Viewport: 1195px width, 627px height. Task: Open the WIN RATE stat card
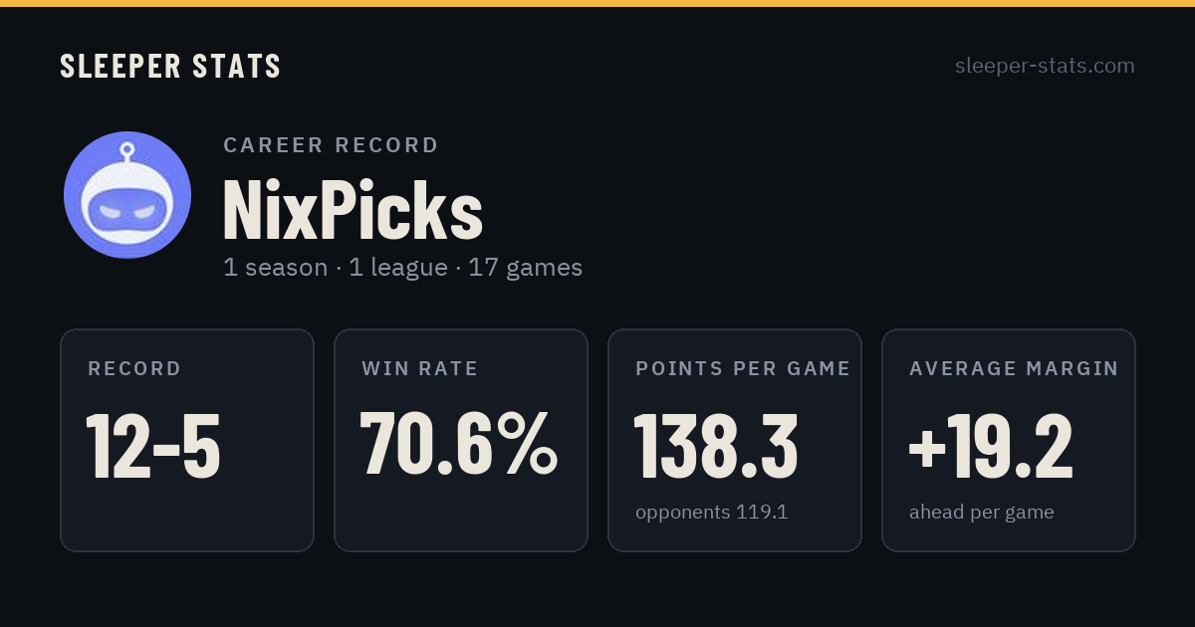point(461,440)
